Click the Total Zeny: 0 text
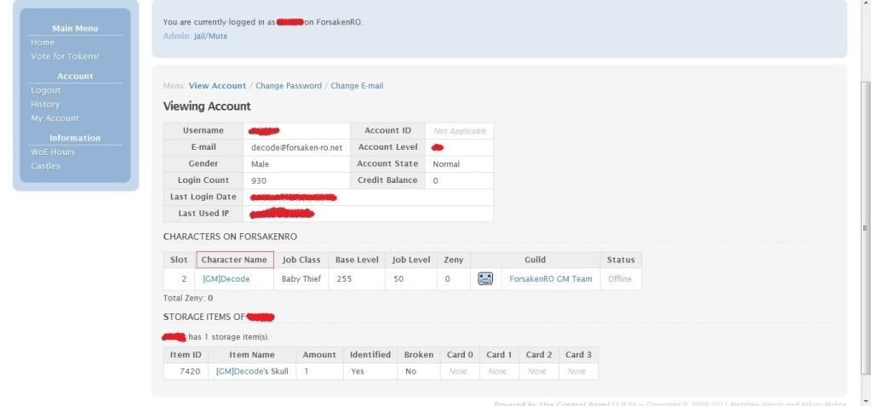This screenshot has height=406, width=871. point(188,298)
